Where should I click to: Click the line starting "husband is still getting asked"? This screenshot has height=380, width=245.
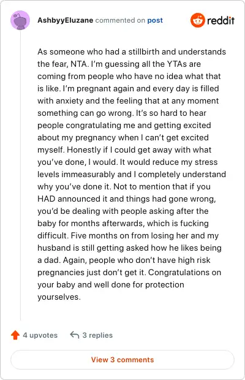[x=129, y=248]
